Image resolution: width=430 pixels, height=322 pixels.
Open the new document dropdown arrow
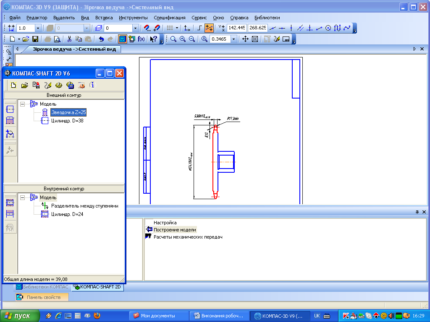point(19,39)
